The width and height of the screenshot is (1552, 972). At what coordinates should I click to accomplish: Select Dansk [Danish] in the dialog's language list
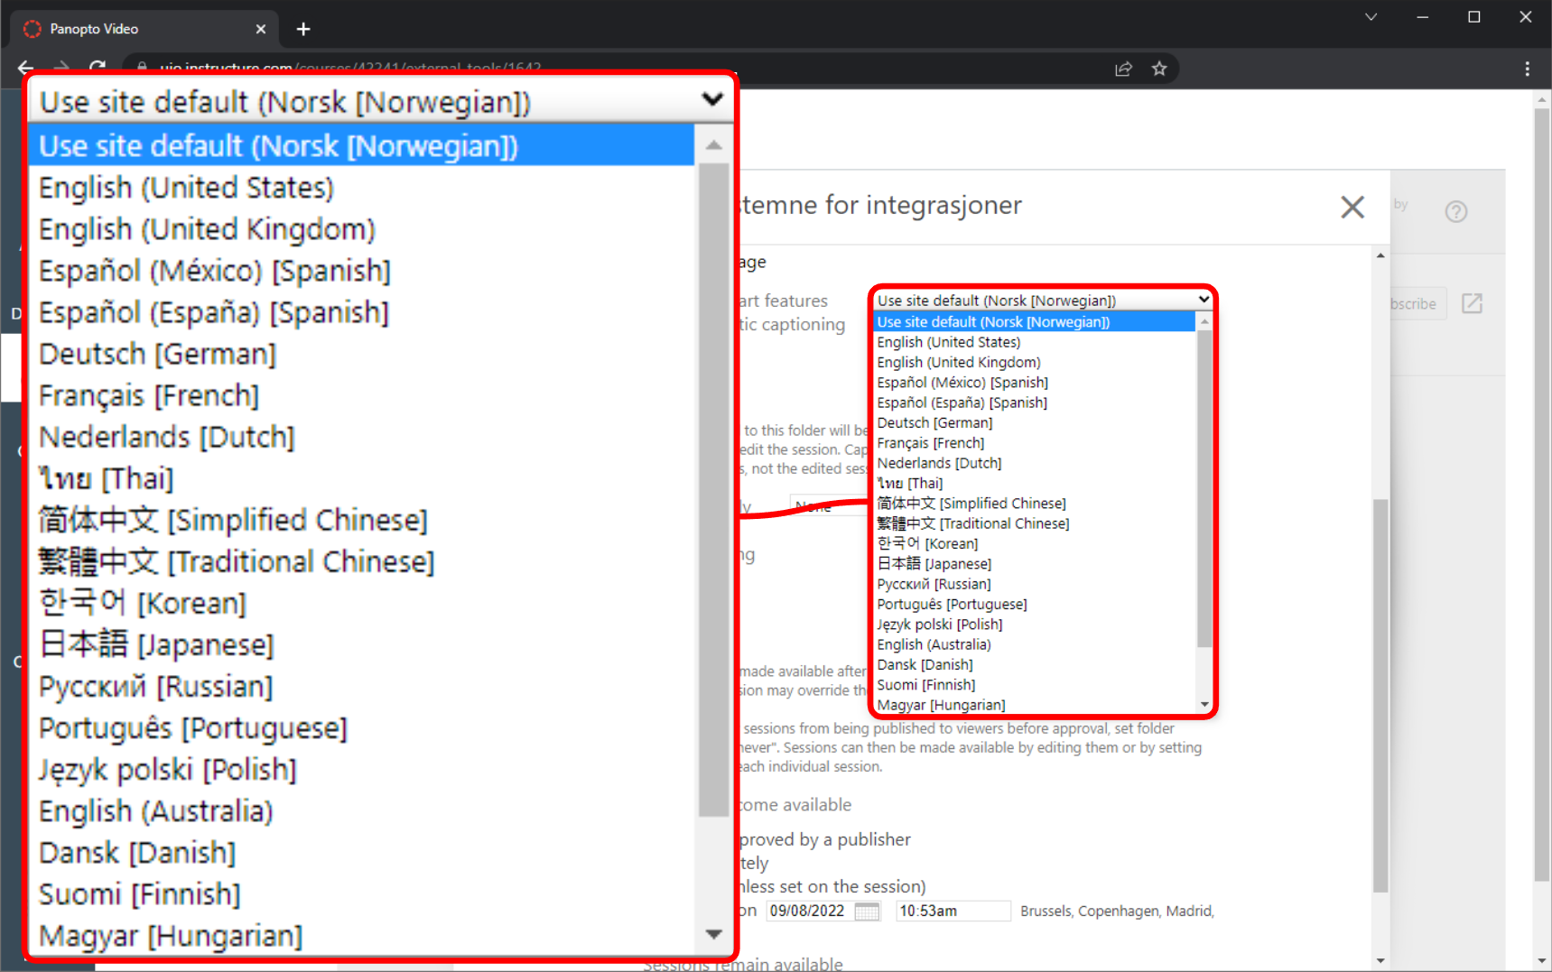pyautogui.click(x=1034, y=664)
